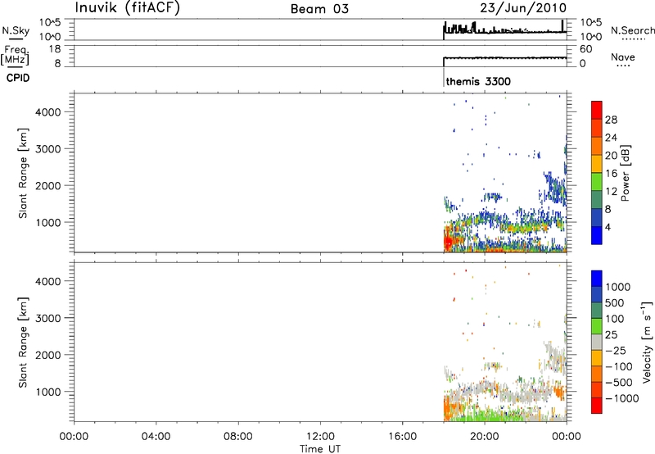
Task: Click the '2000' tick on velocity panel
Action: click(x=48, y=355)
